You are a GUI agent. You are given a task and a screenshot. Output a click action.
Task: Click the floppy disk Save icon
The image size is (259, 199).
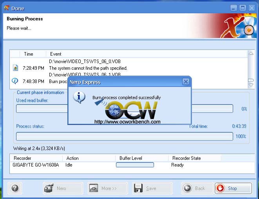[138, 188]
